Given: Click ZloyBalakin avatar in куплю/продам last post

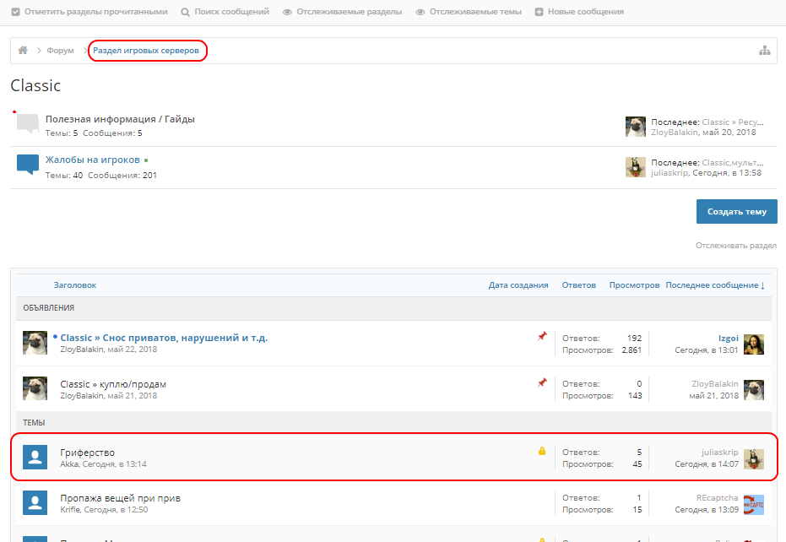Looking at the screenshot, I should (753, 390).
